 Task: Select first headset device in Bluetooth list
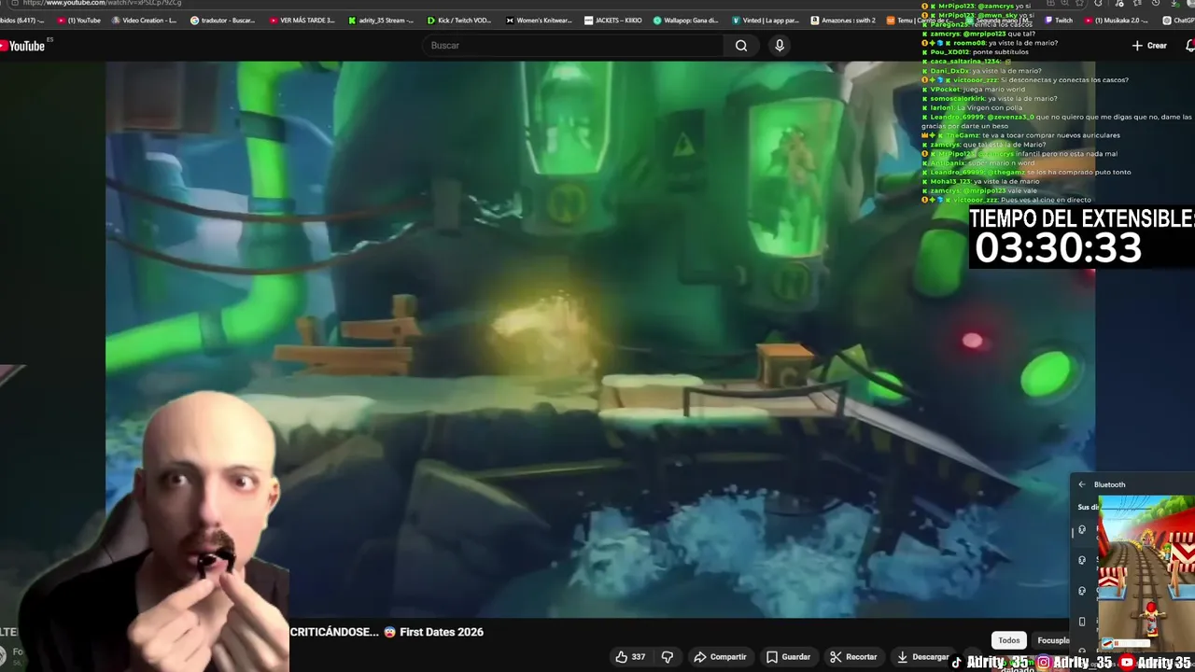[x=1083, y=530]
